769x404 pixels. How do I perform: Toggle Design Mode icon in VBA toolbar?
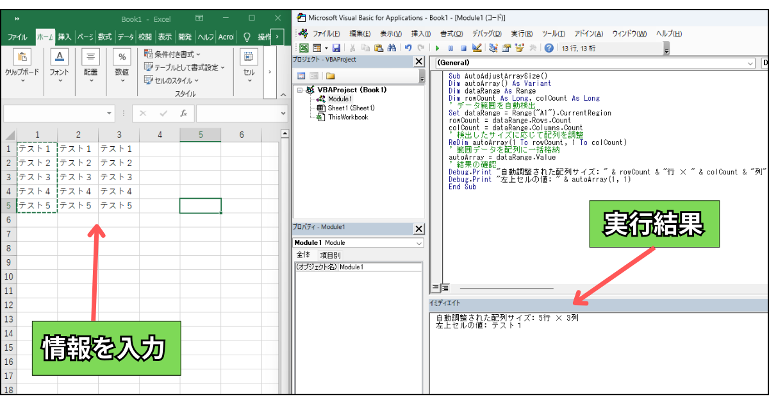(476, 48)
